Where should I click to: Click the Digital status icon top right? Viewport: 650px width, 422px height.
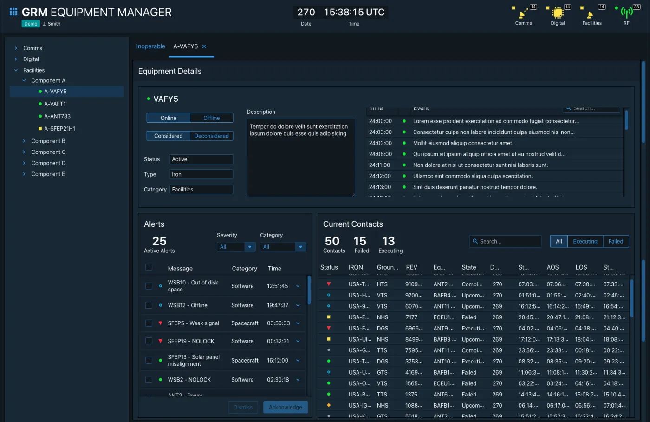point(557,14)
